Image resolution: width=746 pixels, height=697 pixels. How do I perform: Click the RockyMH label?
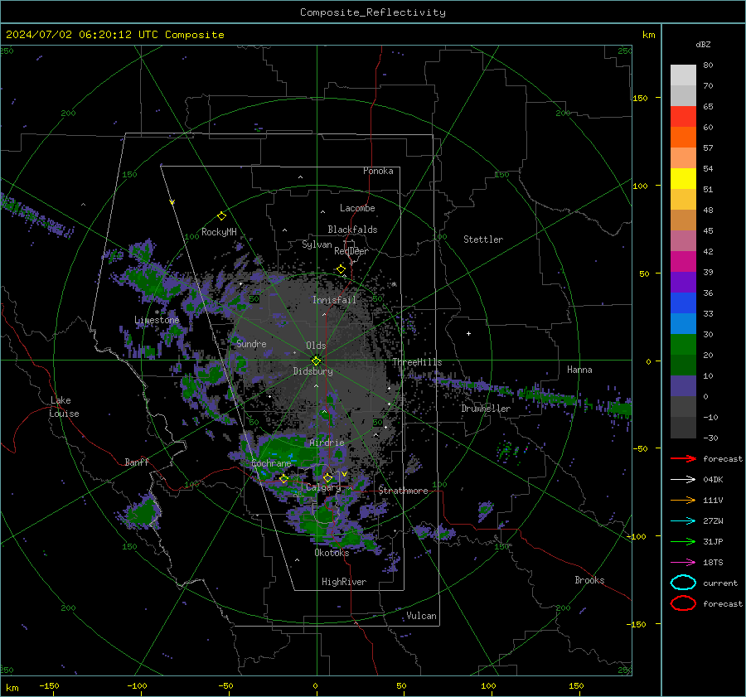219,232
